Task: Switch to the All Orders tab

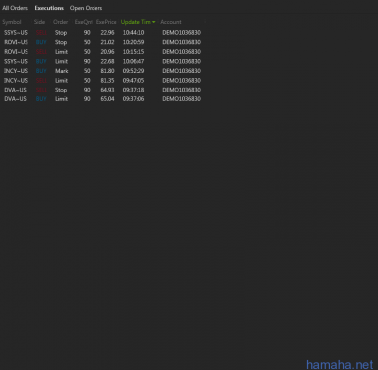Action: 15,8
